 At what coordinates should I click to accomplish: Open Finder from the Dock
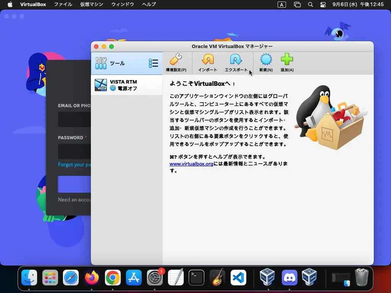pyautogui.click(x=29, y=278)
